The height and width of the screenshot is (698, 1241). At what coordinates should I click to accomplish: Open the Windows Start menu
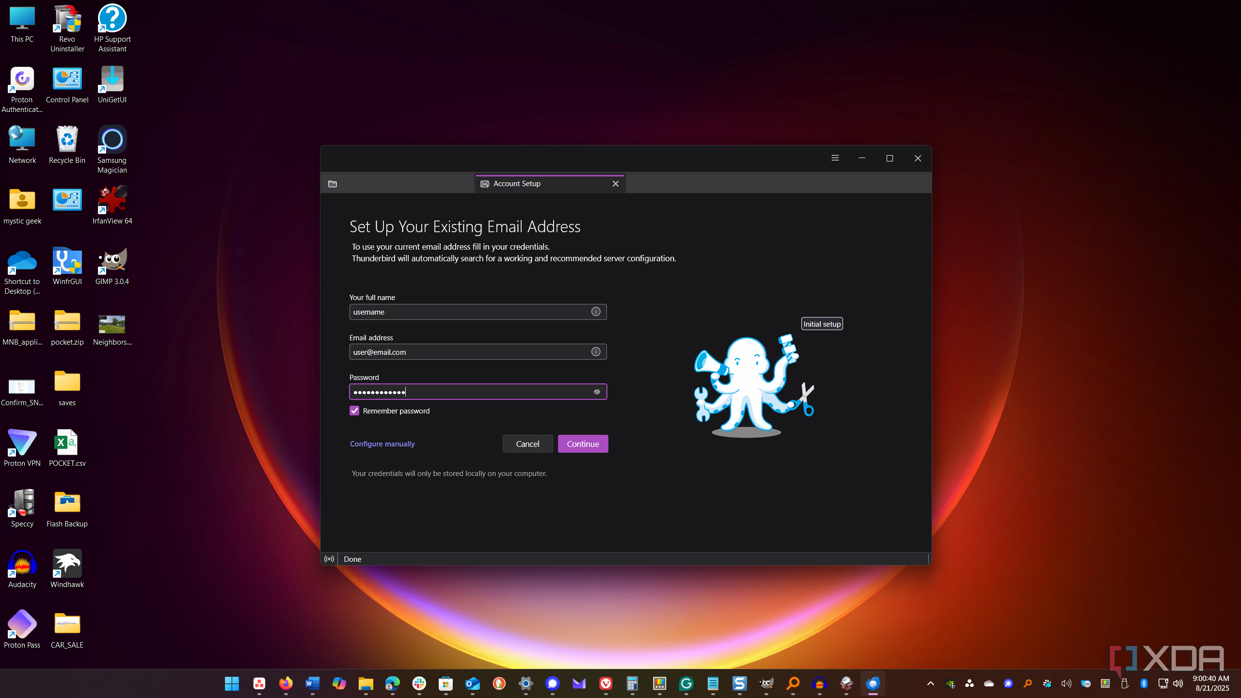232,683
